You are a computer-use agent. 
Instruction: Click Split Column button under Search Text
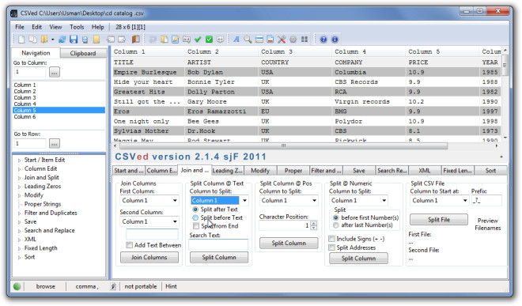(x=219, y=258)
